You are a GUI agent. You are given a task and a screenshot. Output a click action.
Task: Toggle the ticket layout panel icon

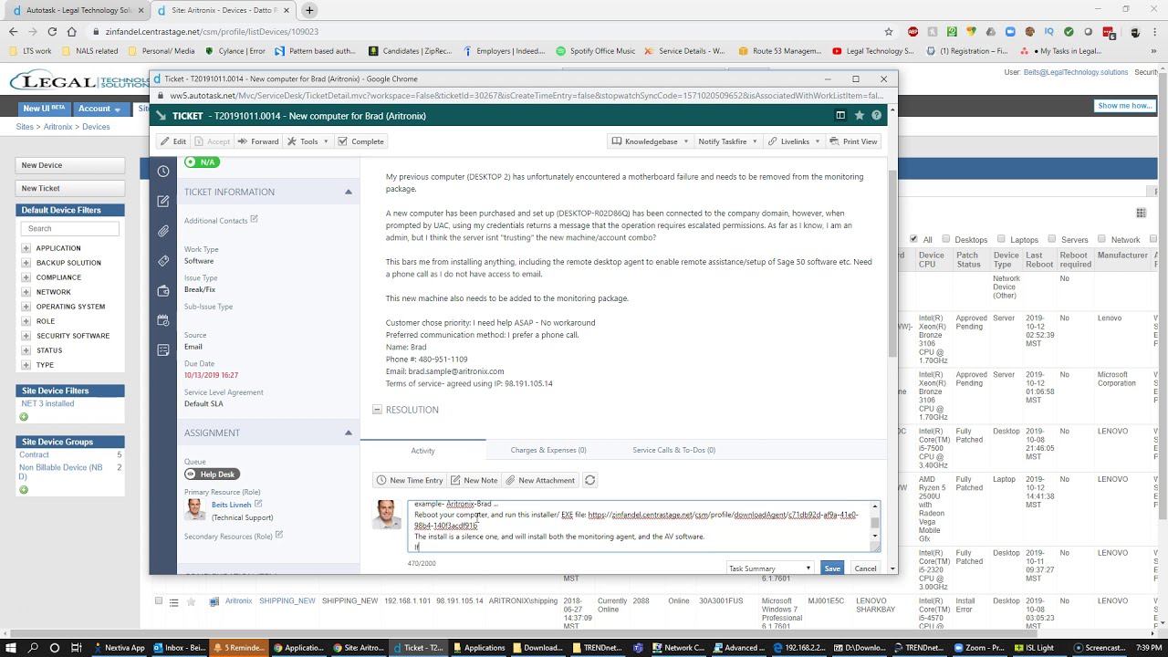pyautogui.click(x=840, y=116)
